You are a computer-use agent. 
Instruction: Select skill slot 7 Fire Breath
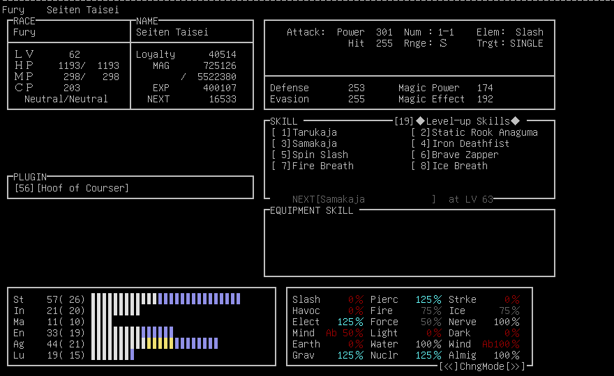313,166
